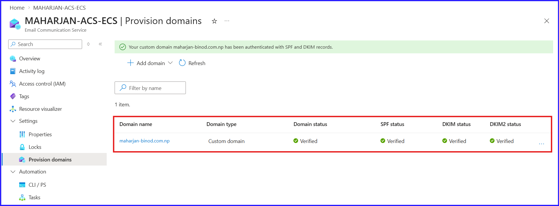
Task: Open Tasks under Automation
Action: click(x=22, y=197)
